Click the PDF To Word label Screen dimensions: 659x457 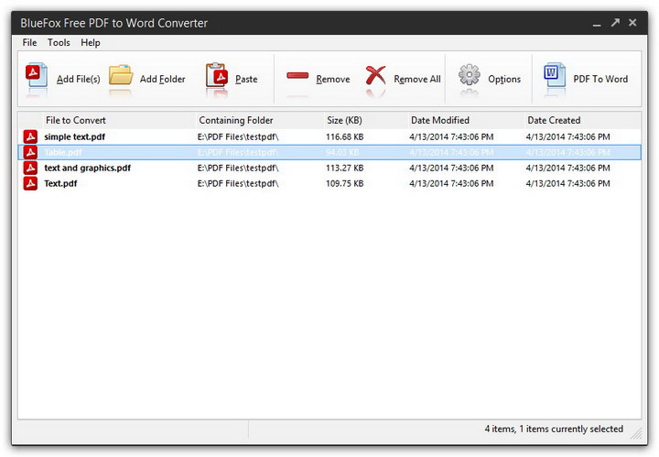point(600,79)
